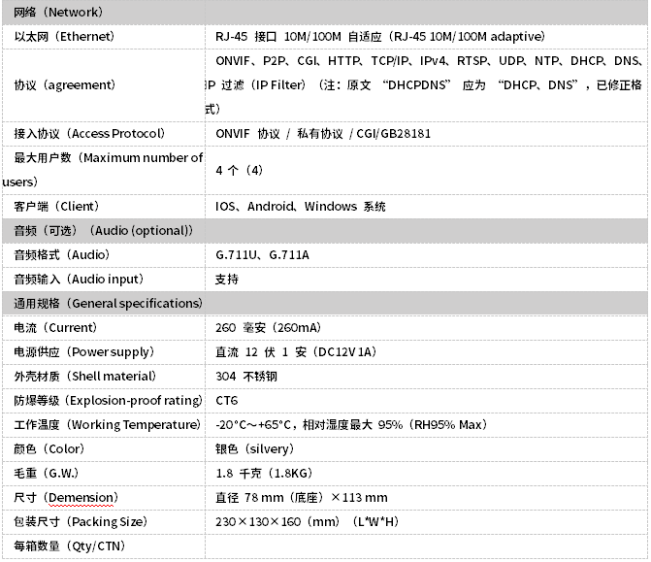Click the 230×130×160 packing size value

[x=307, y=522]
